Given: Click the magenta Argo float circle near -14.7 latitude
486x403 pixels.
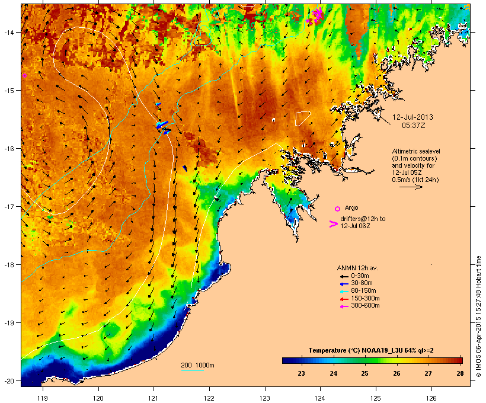Looking at the screenshot, I should (24, 75).
